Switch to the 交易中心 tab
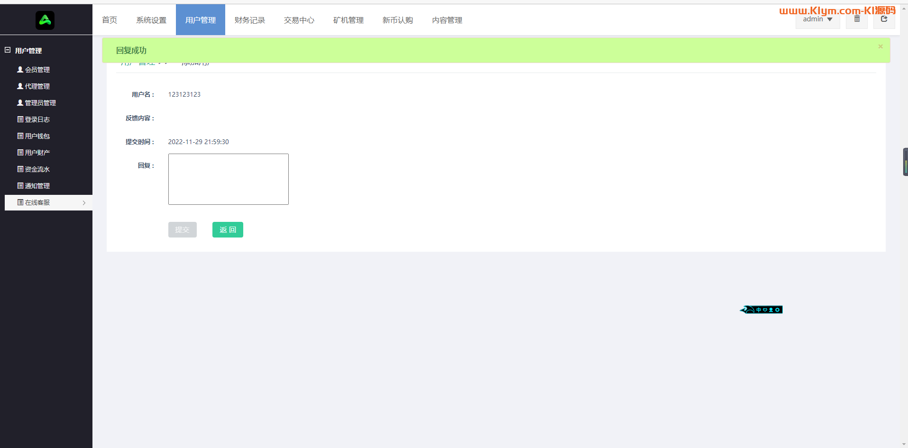Screen dimensions: 908x448 [x=299, y=20]
